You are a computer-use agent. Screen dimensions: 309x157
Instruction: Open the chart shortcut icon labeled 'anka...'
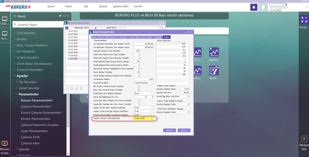(x=197, y=71)
